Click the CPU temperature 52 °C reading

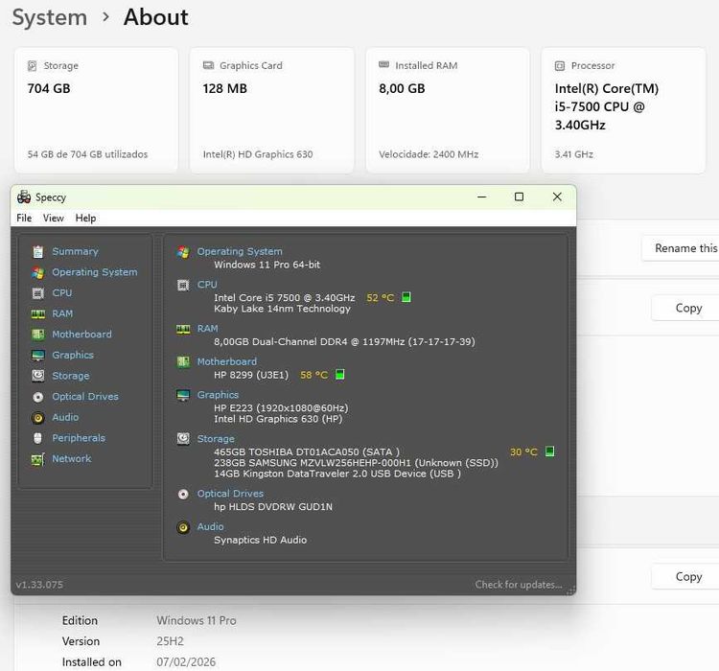(381, 298)
